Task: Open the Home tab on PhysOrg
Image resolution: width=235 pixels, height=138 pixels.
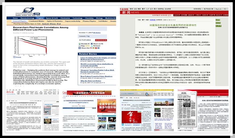Action: (15, 18)
